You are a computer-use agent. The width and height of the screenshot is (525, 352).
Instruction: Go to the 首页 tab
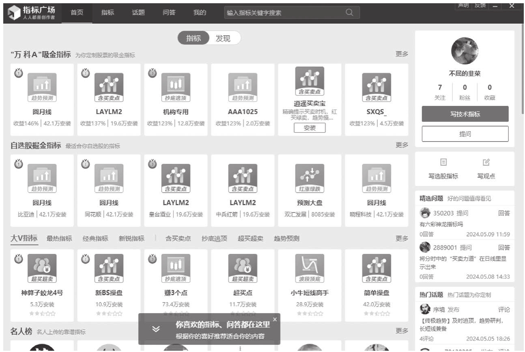click(77, 13)
